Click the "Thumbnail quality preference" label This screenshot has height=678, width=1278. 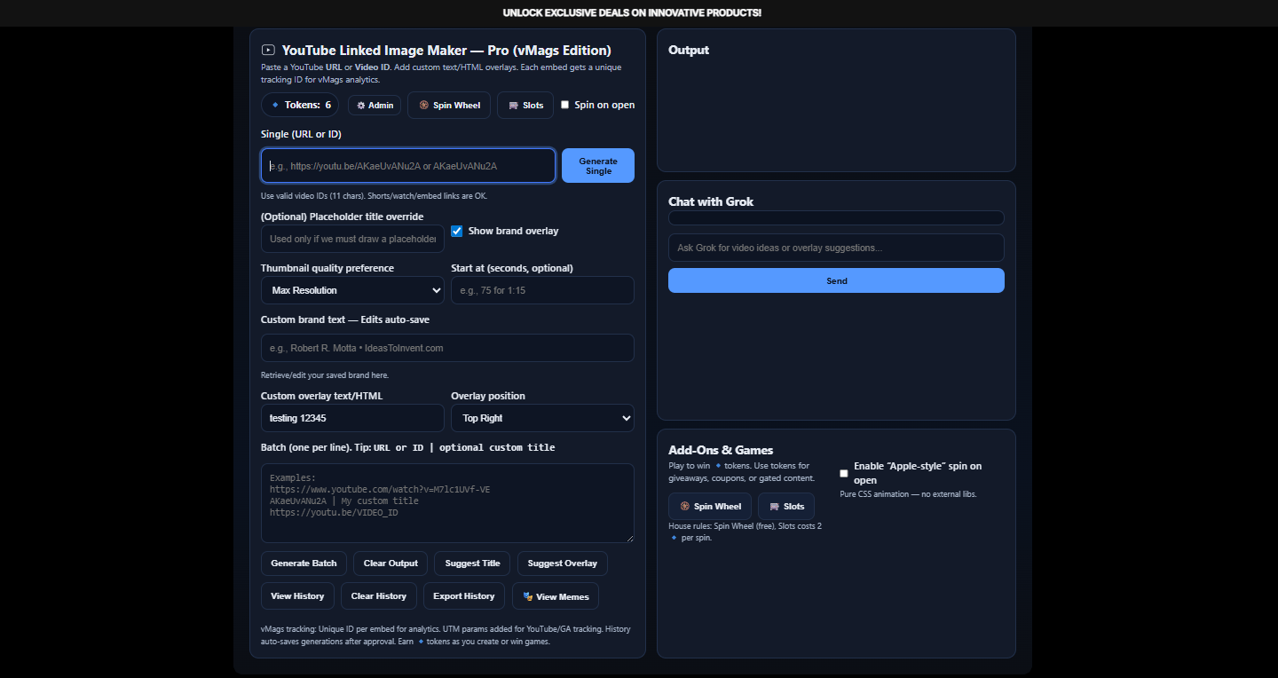point(327,268)
